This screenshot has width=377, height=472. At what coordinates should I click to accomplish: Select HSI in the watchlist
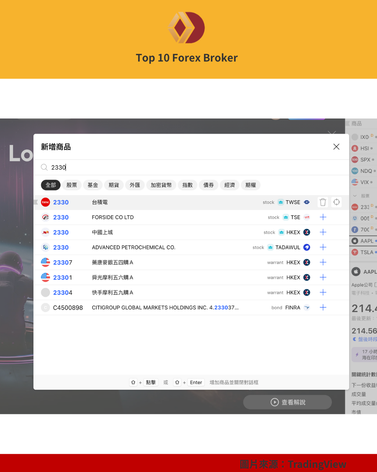pyautogui.click(x=363, y=148)
